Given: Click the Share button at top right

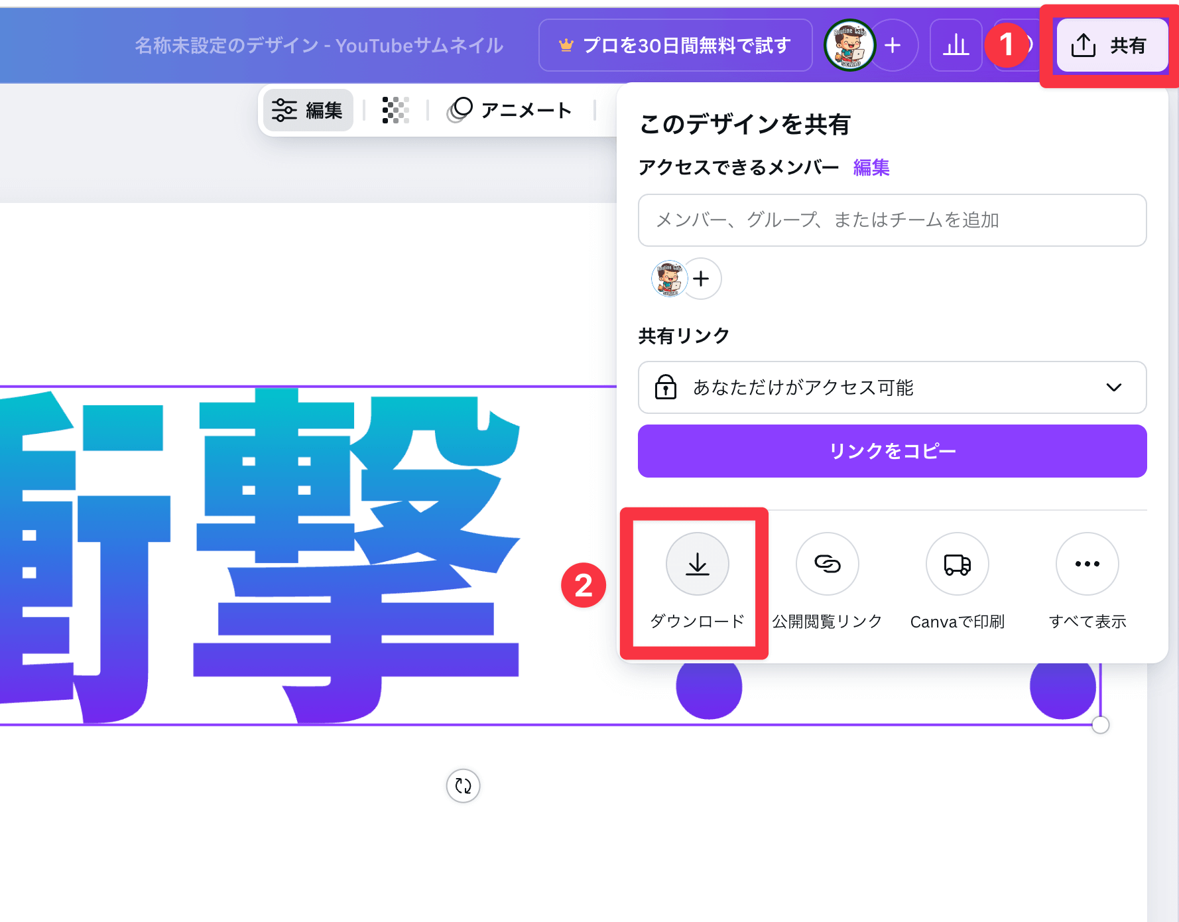Looking at the screenshot, I should coord(1111,46).
